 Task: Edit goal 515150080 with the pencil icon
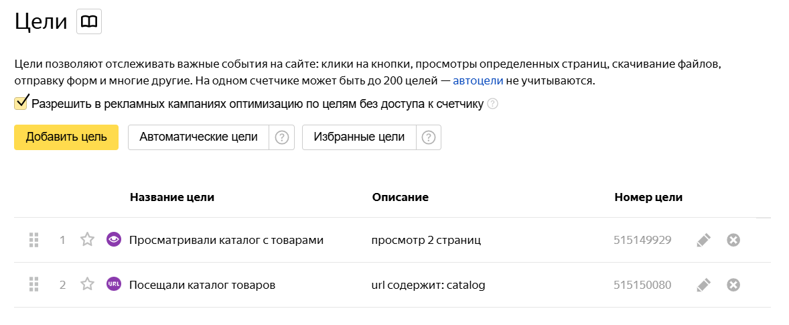click(703, 285)
